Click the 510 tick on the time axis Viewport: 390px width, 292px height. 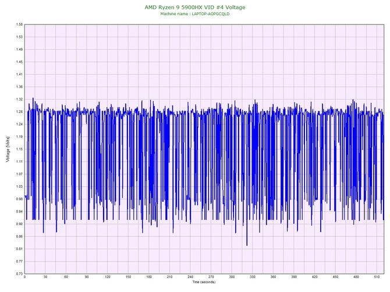tap(377, 277)
